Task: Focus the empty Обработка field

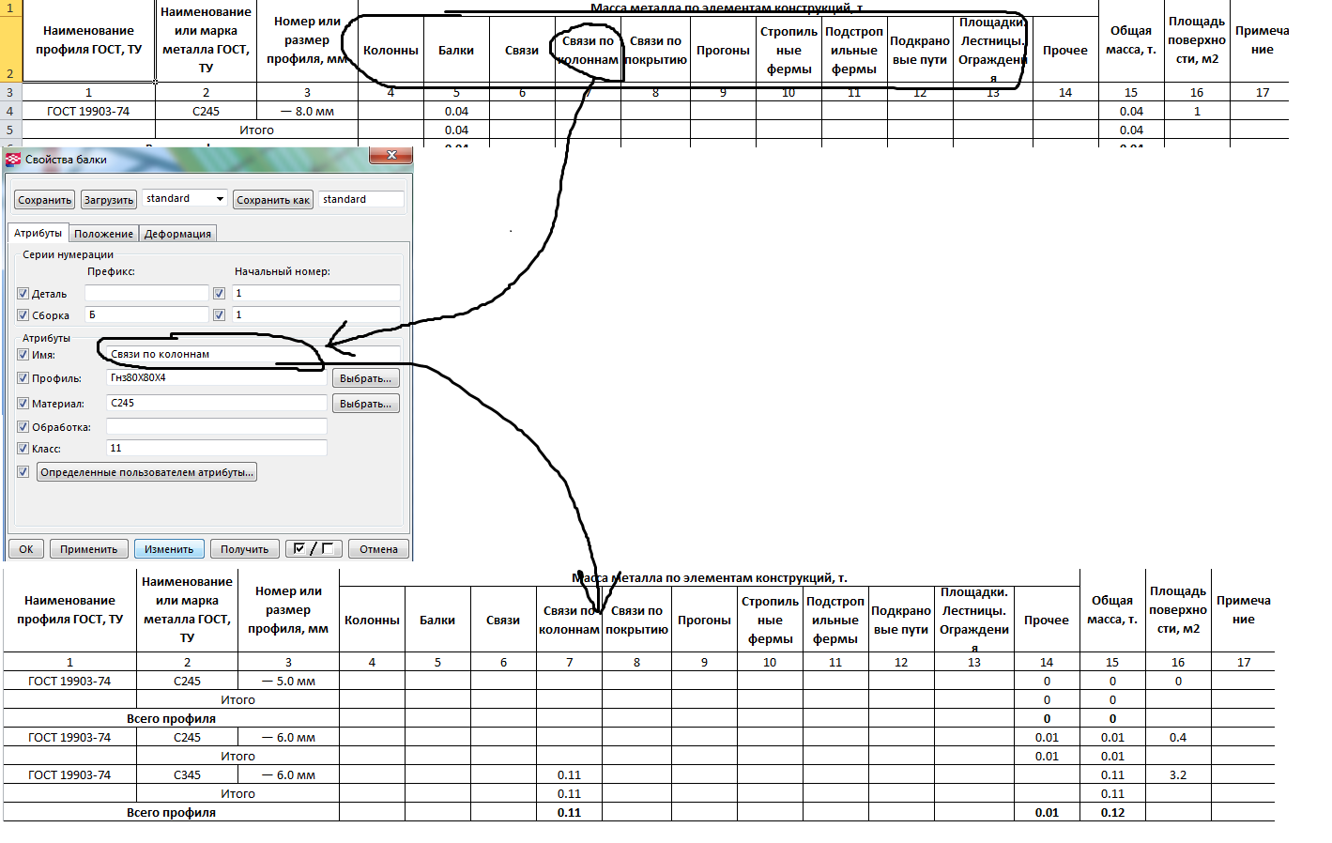Action: tap(217, 426)
